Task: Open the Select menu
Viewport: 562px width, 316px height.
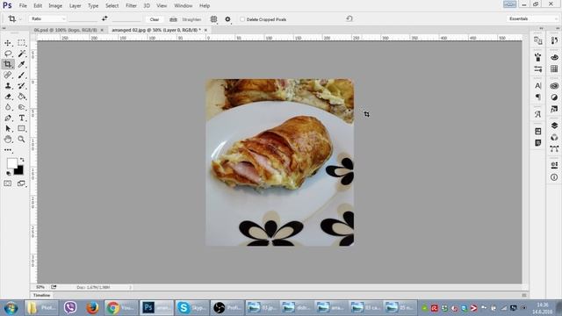Action: point(112,6)
